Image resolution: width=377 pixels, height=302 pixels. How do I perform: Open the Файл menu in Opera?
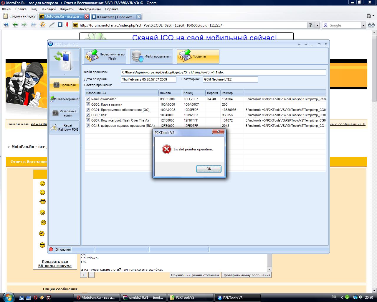[6, 9]
